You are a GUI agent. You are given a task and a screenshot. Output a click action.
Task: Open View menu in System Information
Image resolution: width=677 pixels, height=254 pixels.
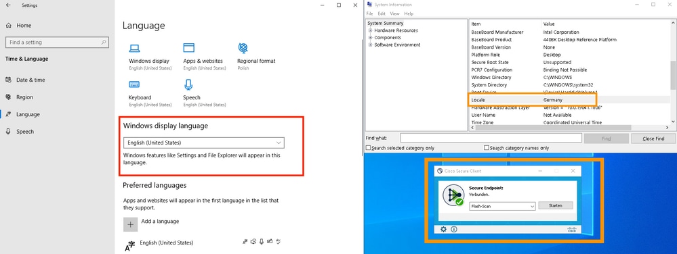394,14
